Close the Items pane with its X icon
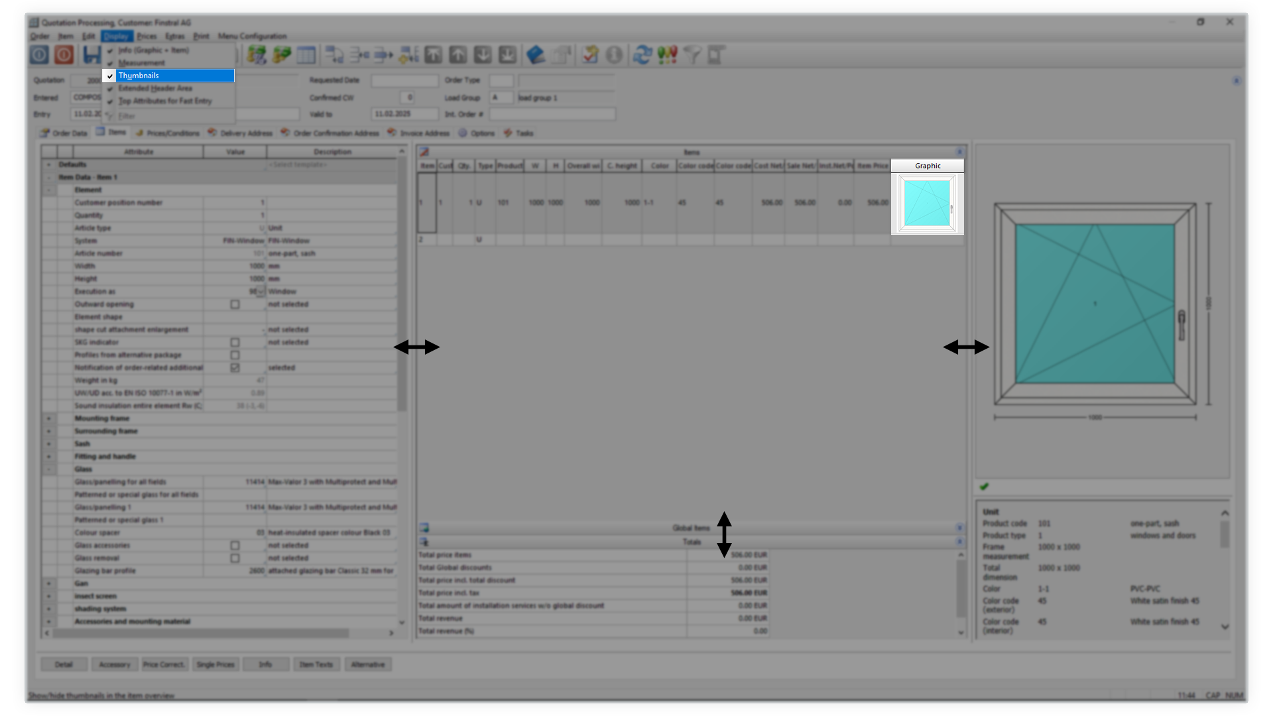Image resolution: width=1273 pixels, height=716 pixels. pyautogui.click(x=959, y=152)
